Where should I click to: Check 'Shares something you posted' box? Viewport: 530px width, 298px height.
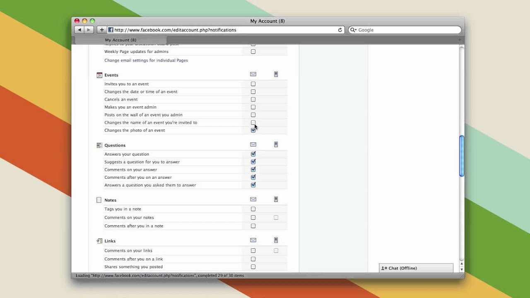(253, 267)
